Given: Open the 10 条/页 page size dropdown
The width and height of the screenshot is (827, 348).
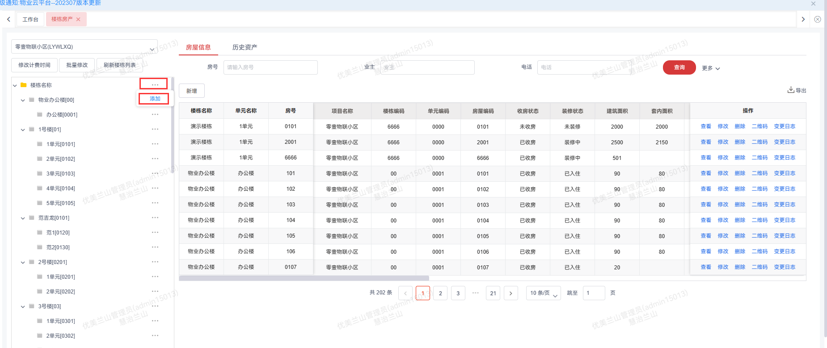Looking at the screenshot, I should pos(543,293).
